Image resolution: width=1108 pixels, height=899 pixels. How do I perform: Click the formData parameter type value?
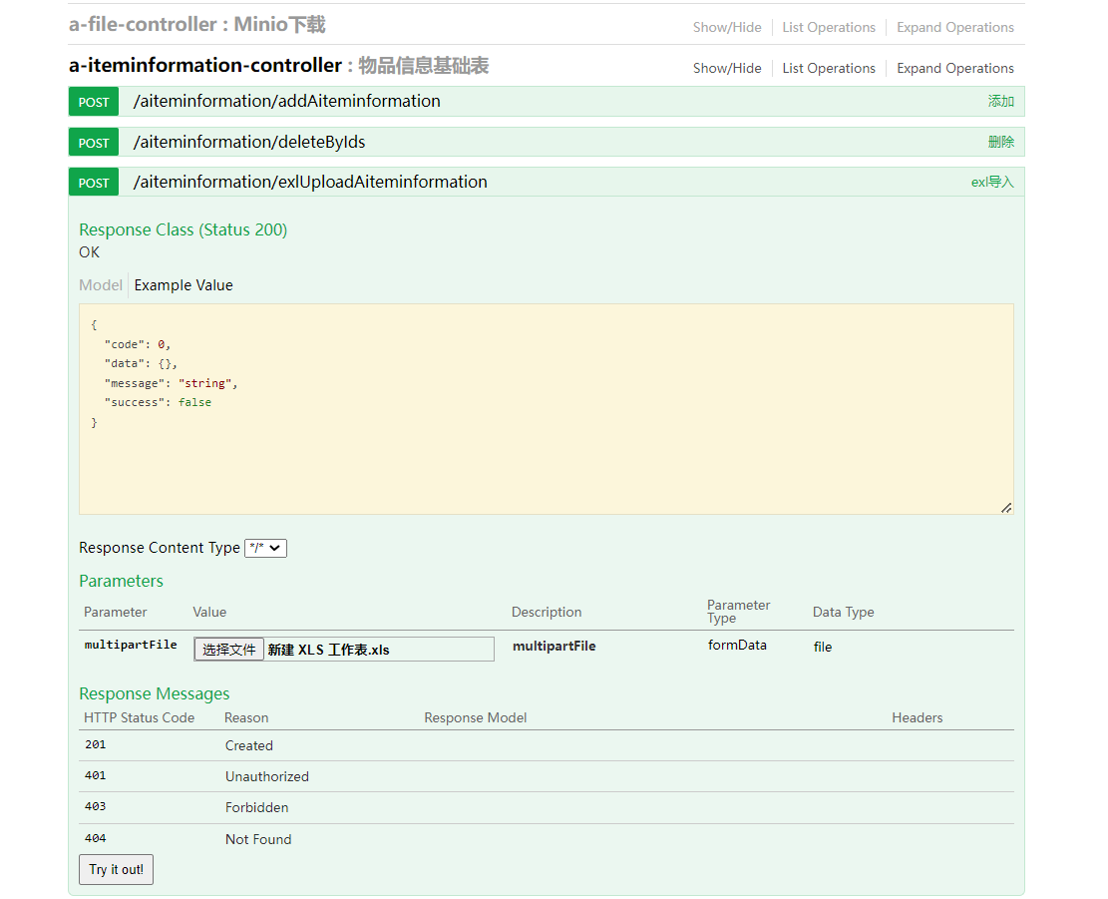(737, 646)
